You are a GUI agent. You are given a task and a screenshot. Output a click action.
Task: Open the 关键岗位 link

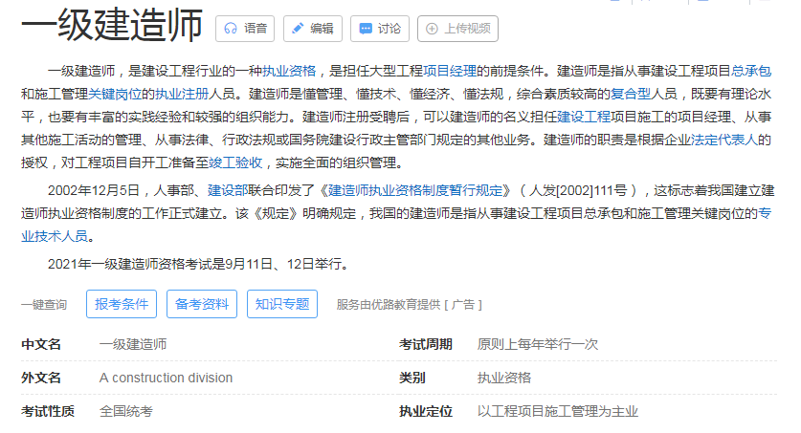tap(115, 94)
